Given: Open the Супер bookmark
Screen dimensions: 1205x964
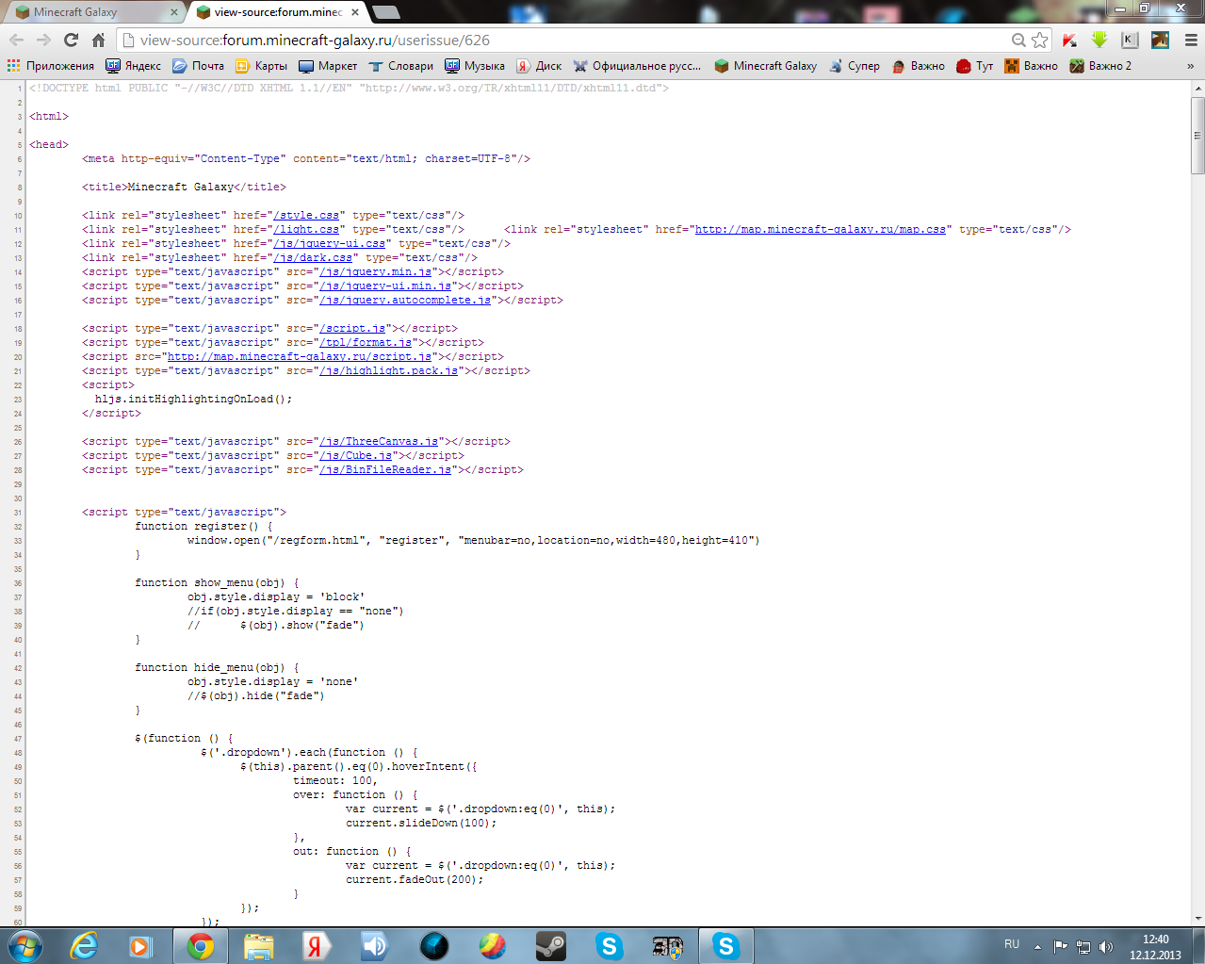Looking at the screenshot, I should click(x=854, y=66).
